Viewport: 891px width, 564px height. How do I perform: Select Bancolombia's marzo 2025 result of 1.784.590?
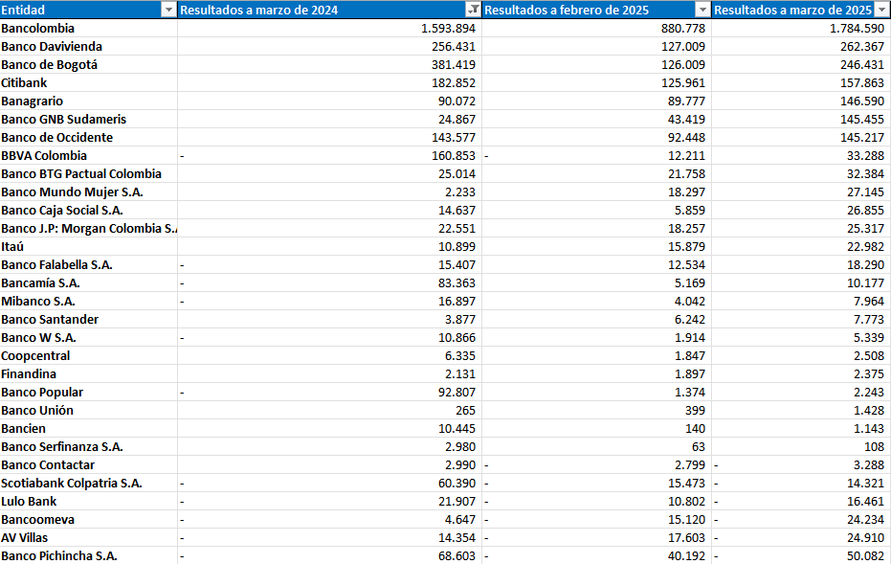pos(842,28)
